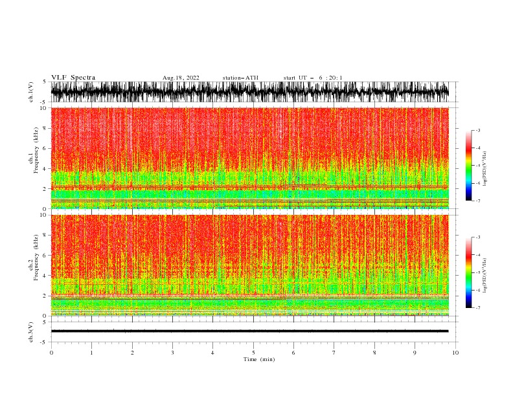Screen dimensions: 513x396
Task: Click the "-5" tick on ch.3(V) axis
Action: [44, 342]
